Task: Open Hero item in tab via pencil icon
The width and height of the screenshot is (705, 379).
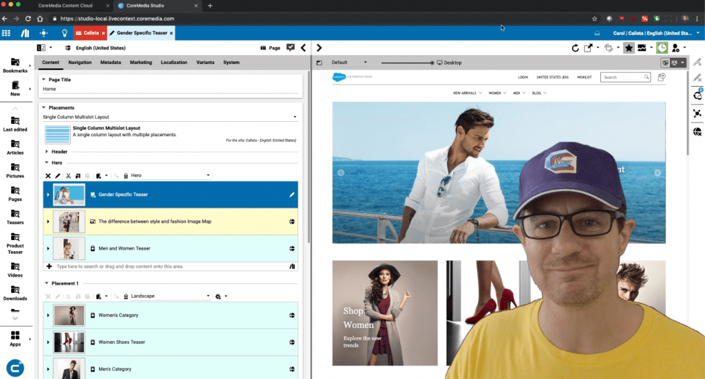Action: pyautogui.click(x=58, y=175)
